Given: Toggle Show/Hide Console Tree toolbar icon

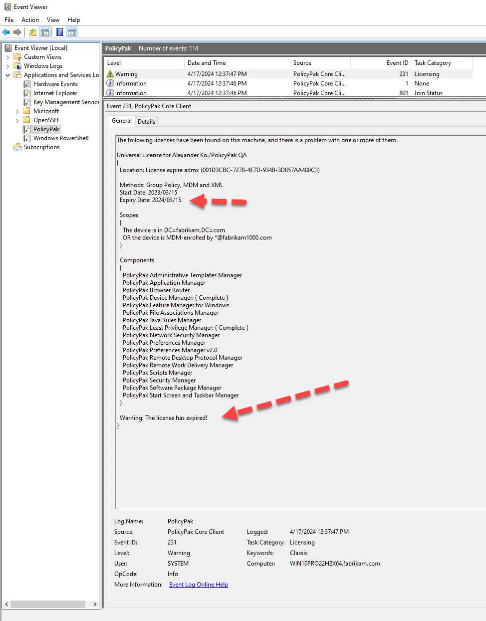Looking at the screenshot, I should click(x=45, y=32).
